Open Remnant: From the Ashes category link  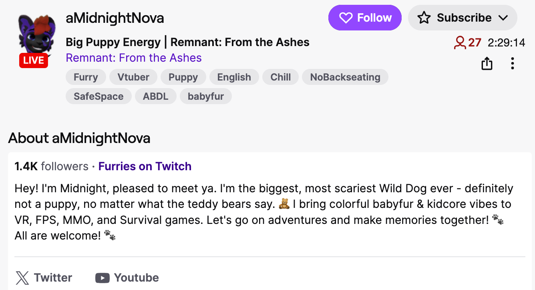134,58
